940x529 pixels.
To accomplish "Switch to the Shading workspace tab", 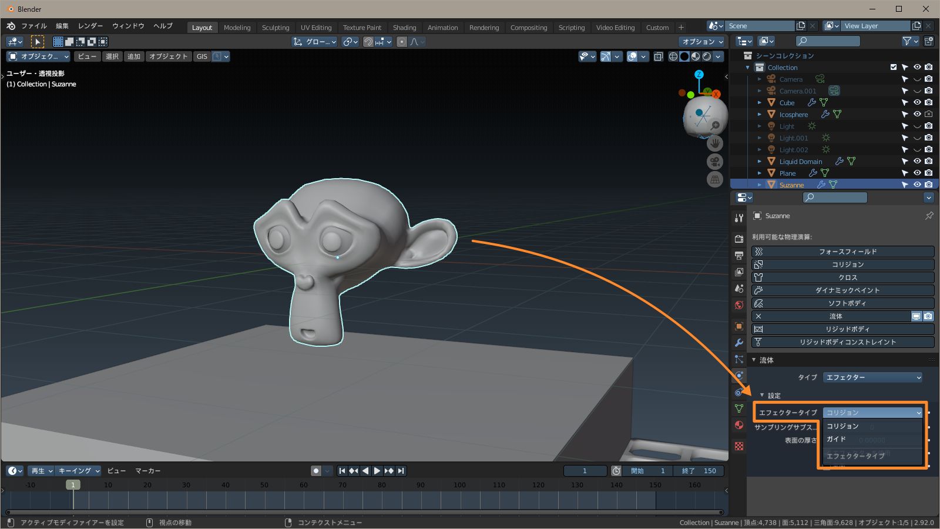I will (404, 28).
